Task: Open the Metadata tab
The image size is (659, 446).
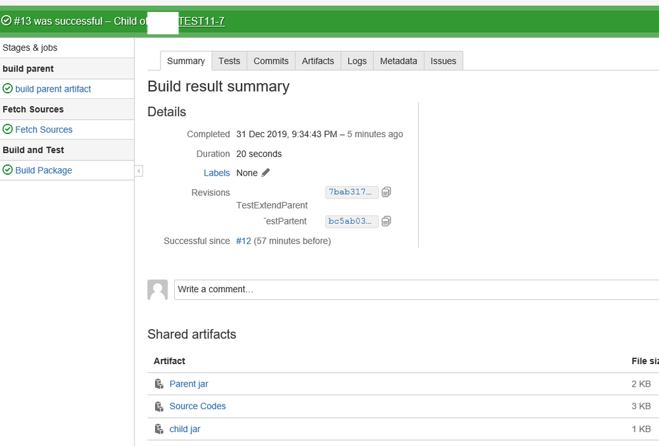Action: click(398, 61)
